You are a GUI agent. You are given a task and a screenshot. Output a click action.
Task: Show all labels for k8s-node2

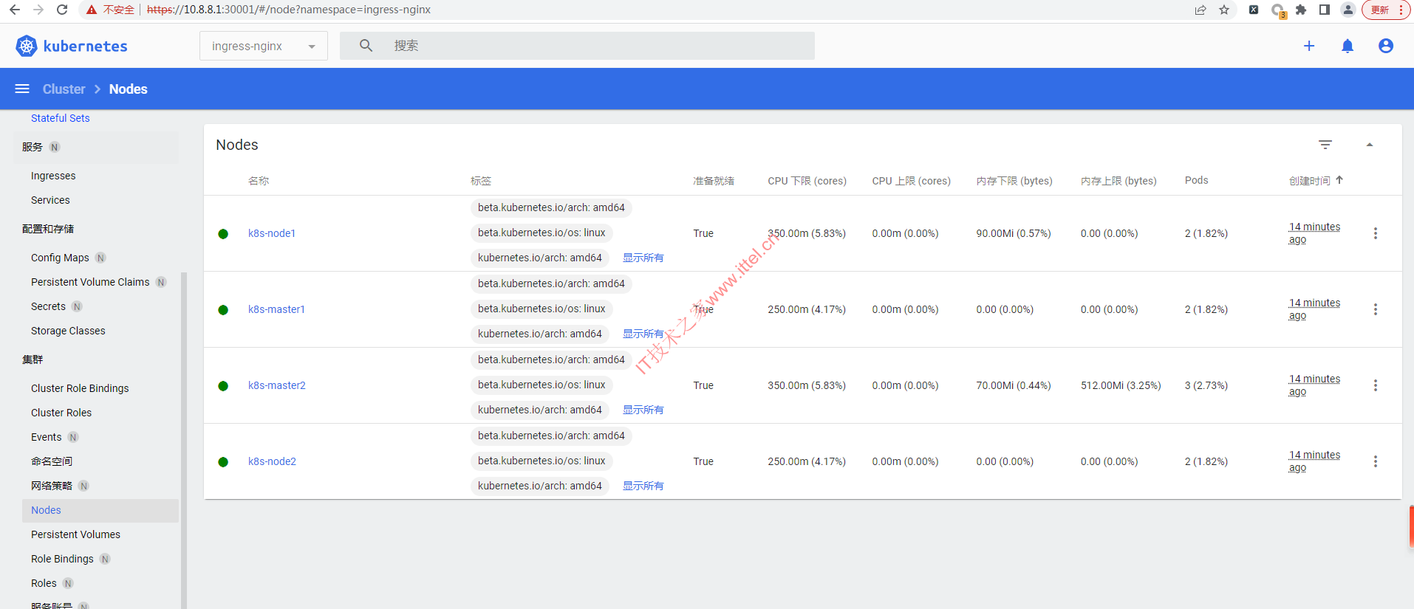pyautogui.click(x=643, y=486)
